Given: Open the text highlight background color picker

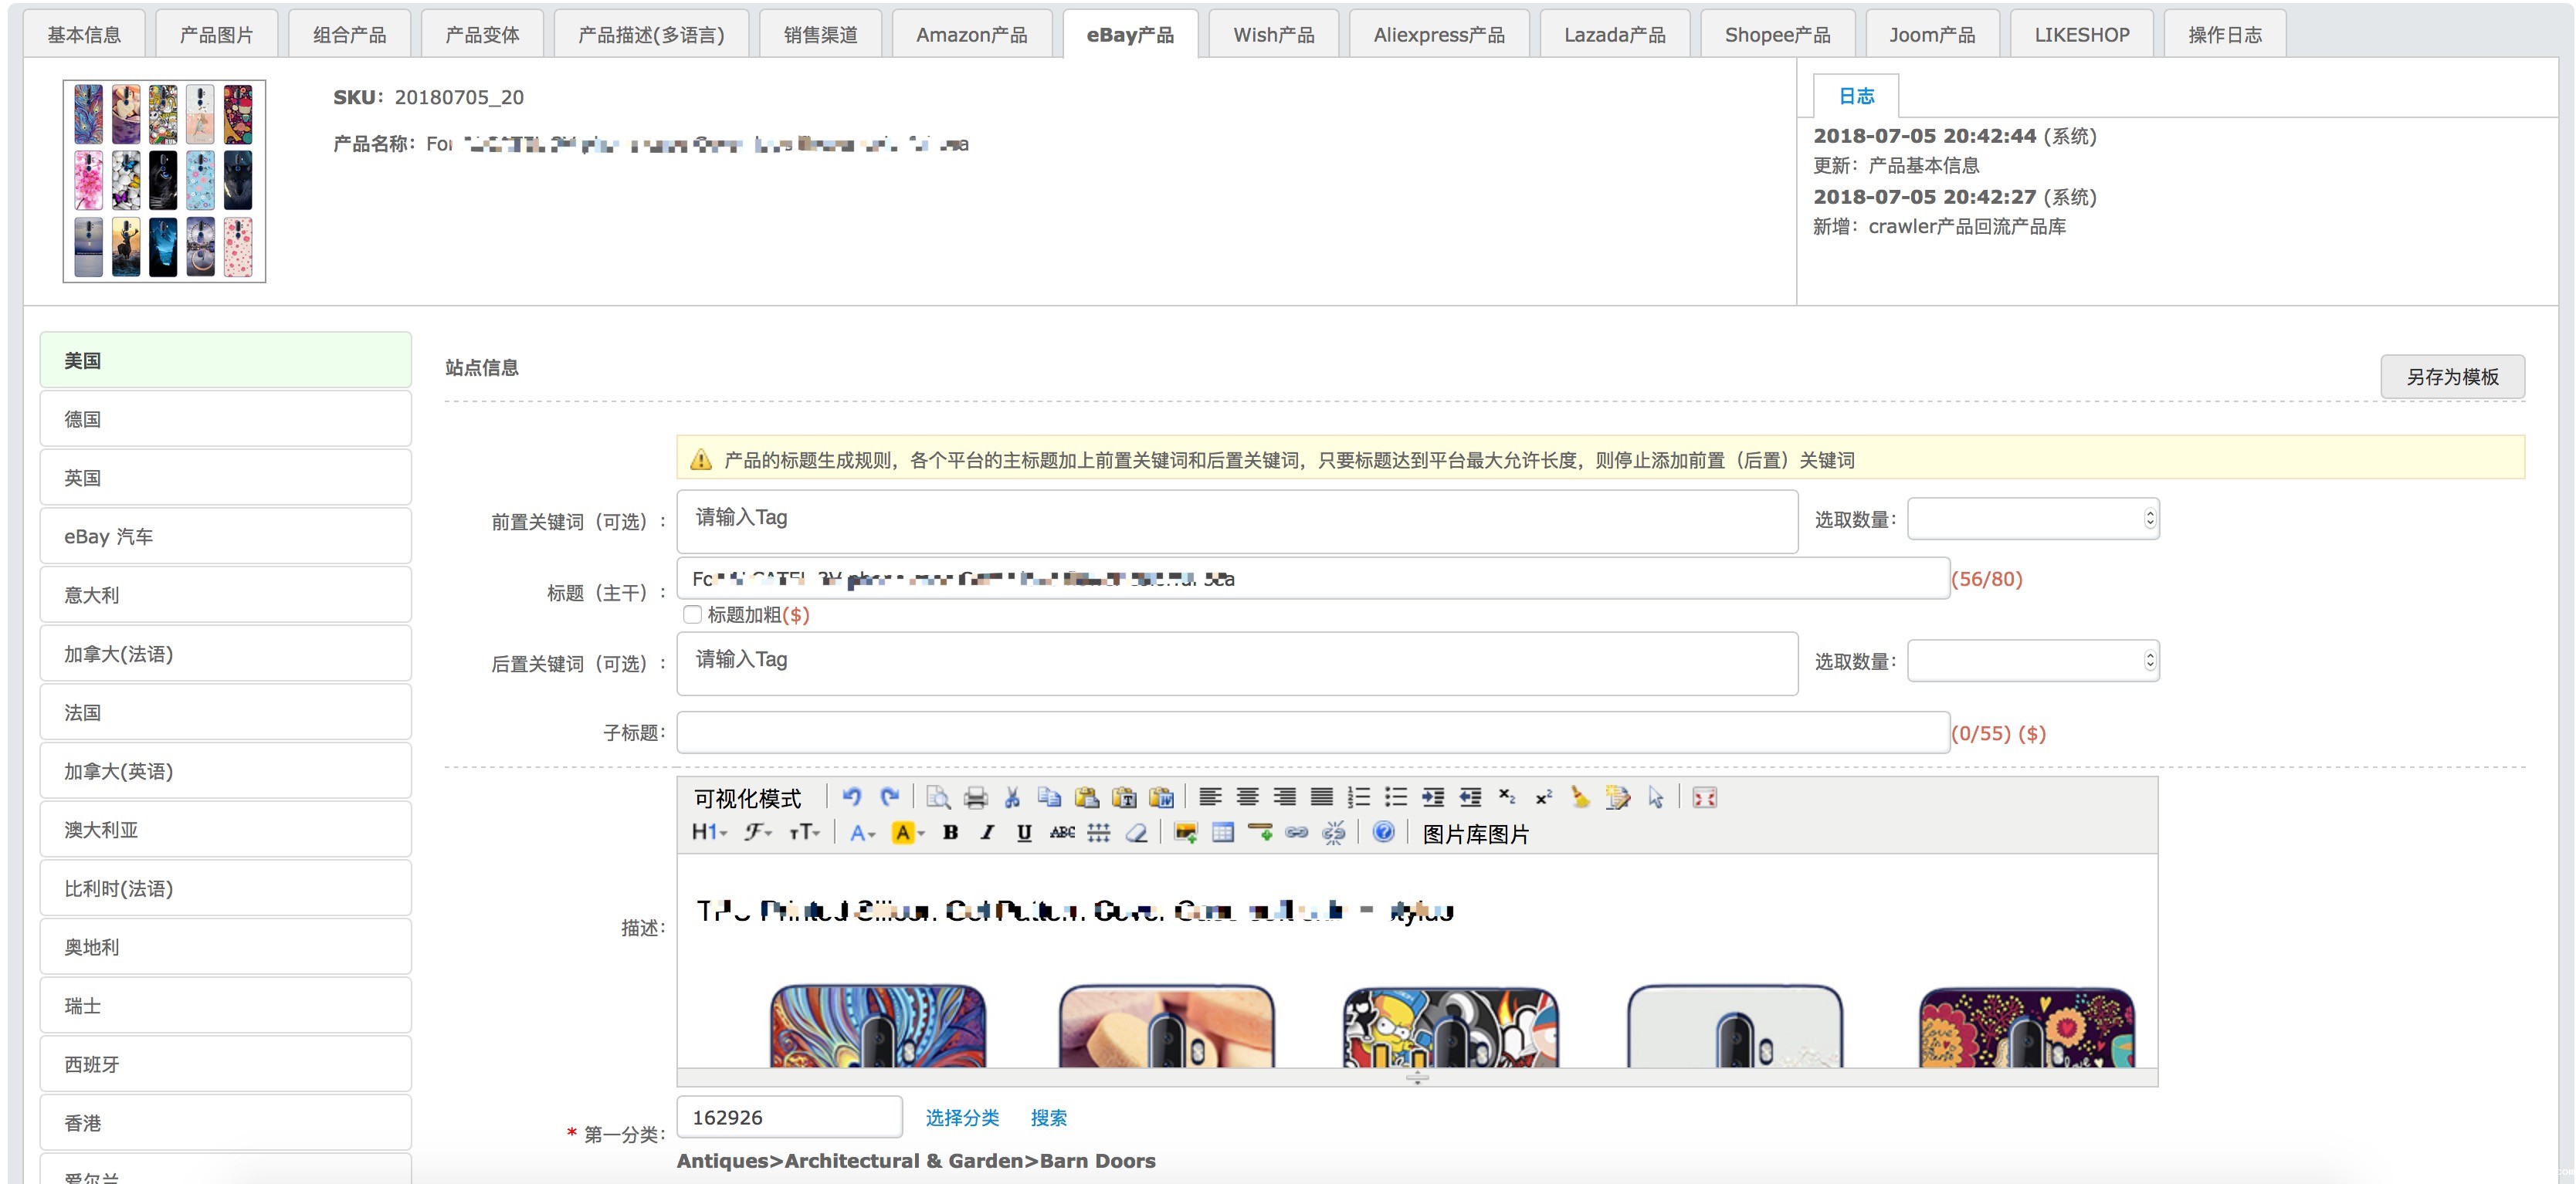Looking at the screenshot, I should [907, 832].
